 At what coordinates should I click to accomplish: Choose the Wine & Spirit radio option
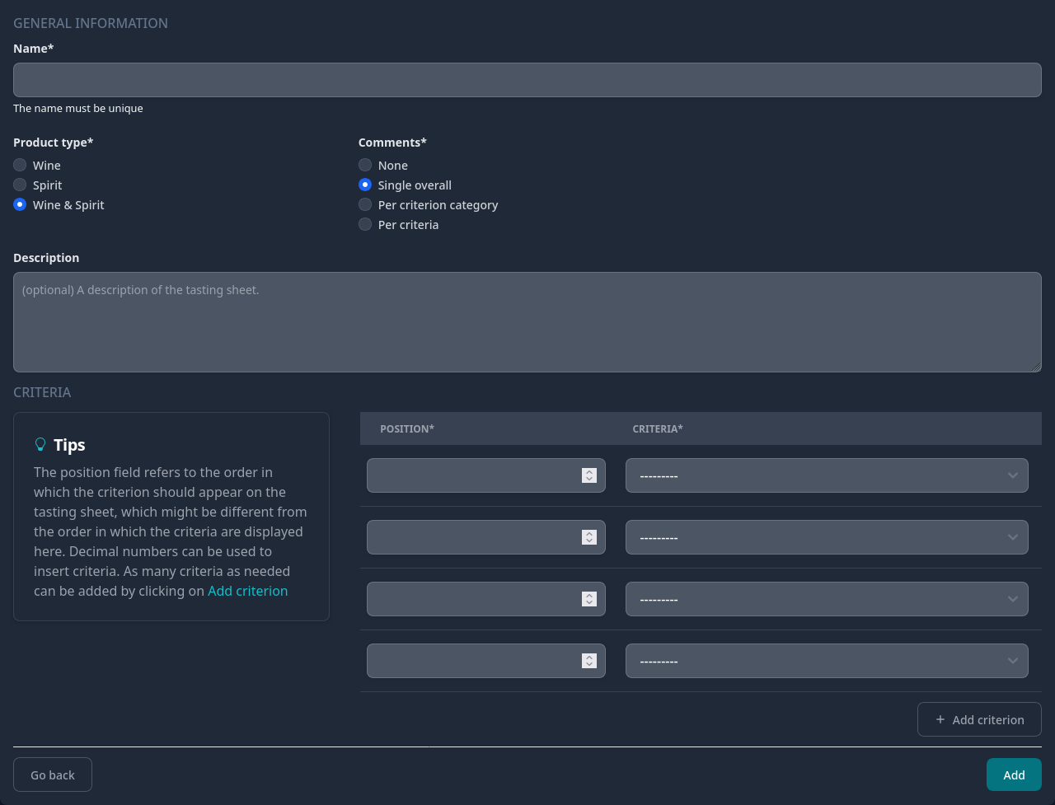[20, 204]
